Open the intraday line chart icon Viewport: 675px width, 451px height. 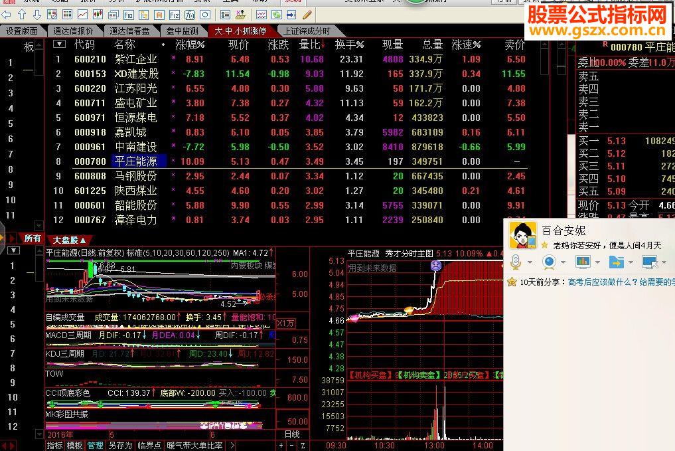click(83, 15)
